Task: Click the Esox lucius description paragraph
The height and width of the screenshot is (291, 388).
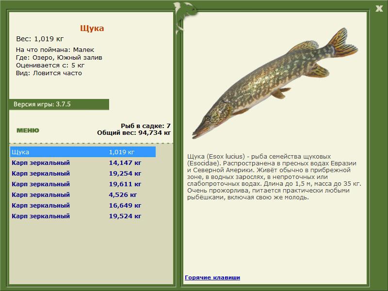Action: [x=274, y=177]
